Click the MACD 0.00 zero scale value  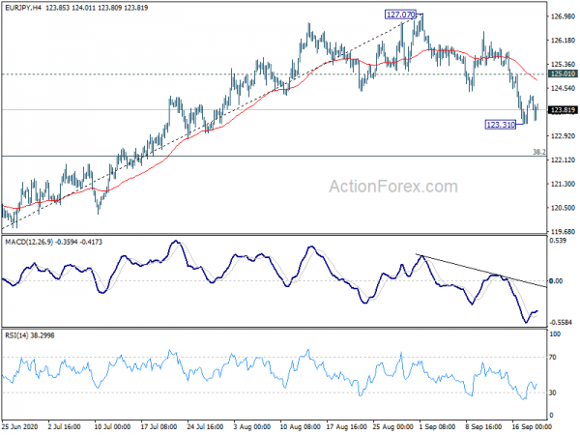557,281
